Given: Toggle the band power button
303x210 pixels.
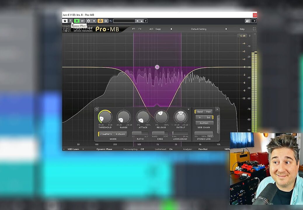Looking at the screenshot, I should point(97,109).
